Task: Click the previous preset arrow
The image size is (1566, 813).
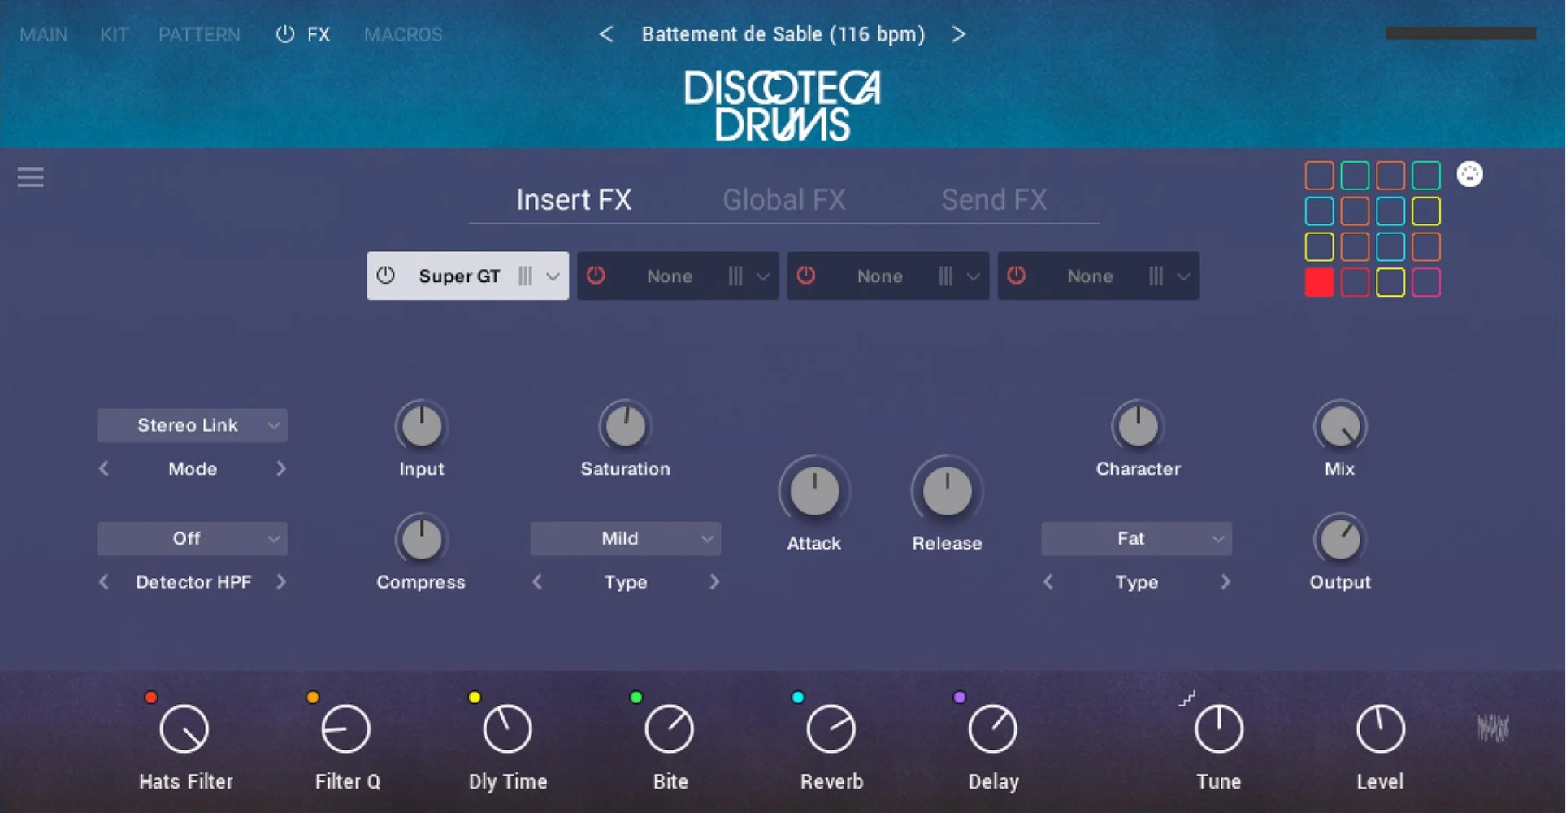Action: [606, 34]
